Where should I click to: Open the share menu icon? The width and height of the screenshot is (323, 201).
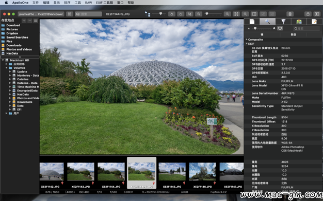click(x=308, y=14)
